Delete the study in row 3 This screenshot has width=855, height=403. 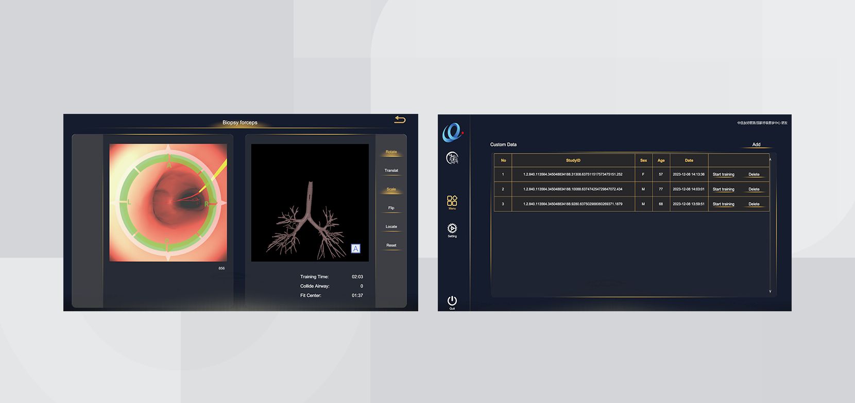tap(754, 204)
